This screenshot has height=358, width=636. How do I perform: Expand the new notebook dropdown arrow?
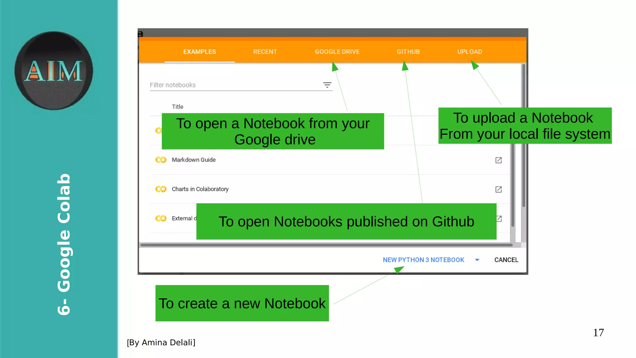[477, 260]
